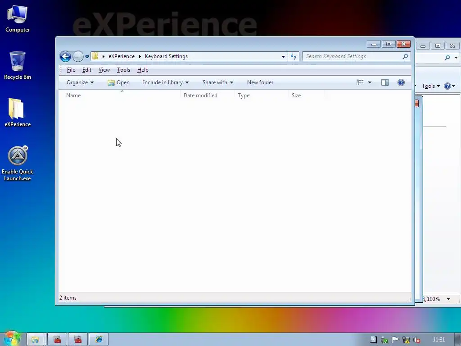Expand the arrow between eXPerience and Keyboard Settings
461x346 pixels.
click(x=140, y=56)
